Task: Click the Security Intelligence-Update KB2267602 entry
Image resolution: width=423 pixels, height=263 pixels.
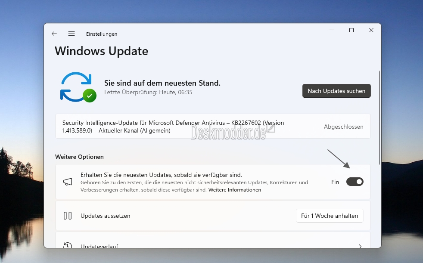Action: tap(213, 127)
